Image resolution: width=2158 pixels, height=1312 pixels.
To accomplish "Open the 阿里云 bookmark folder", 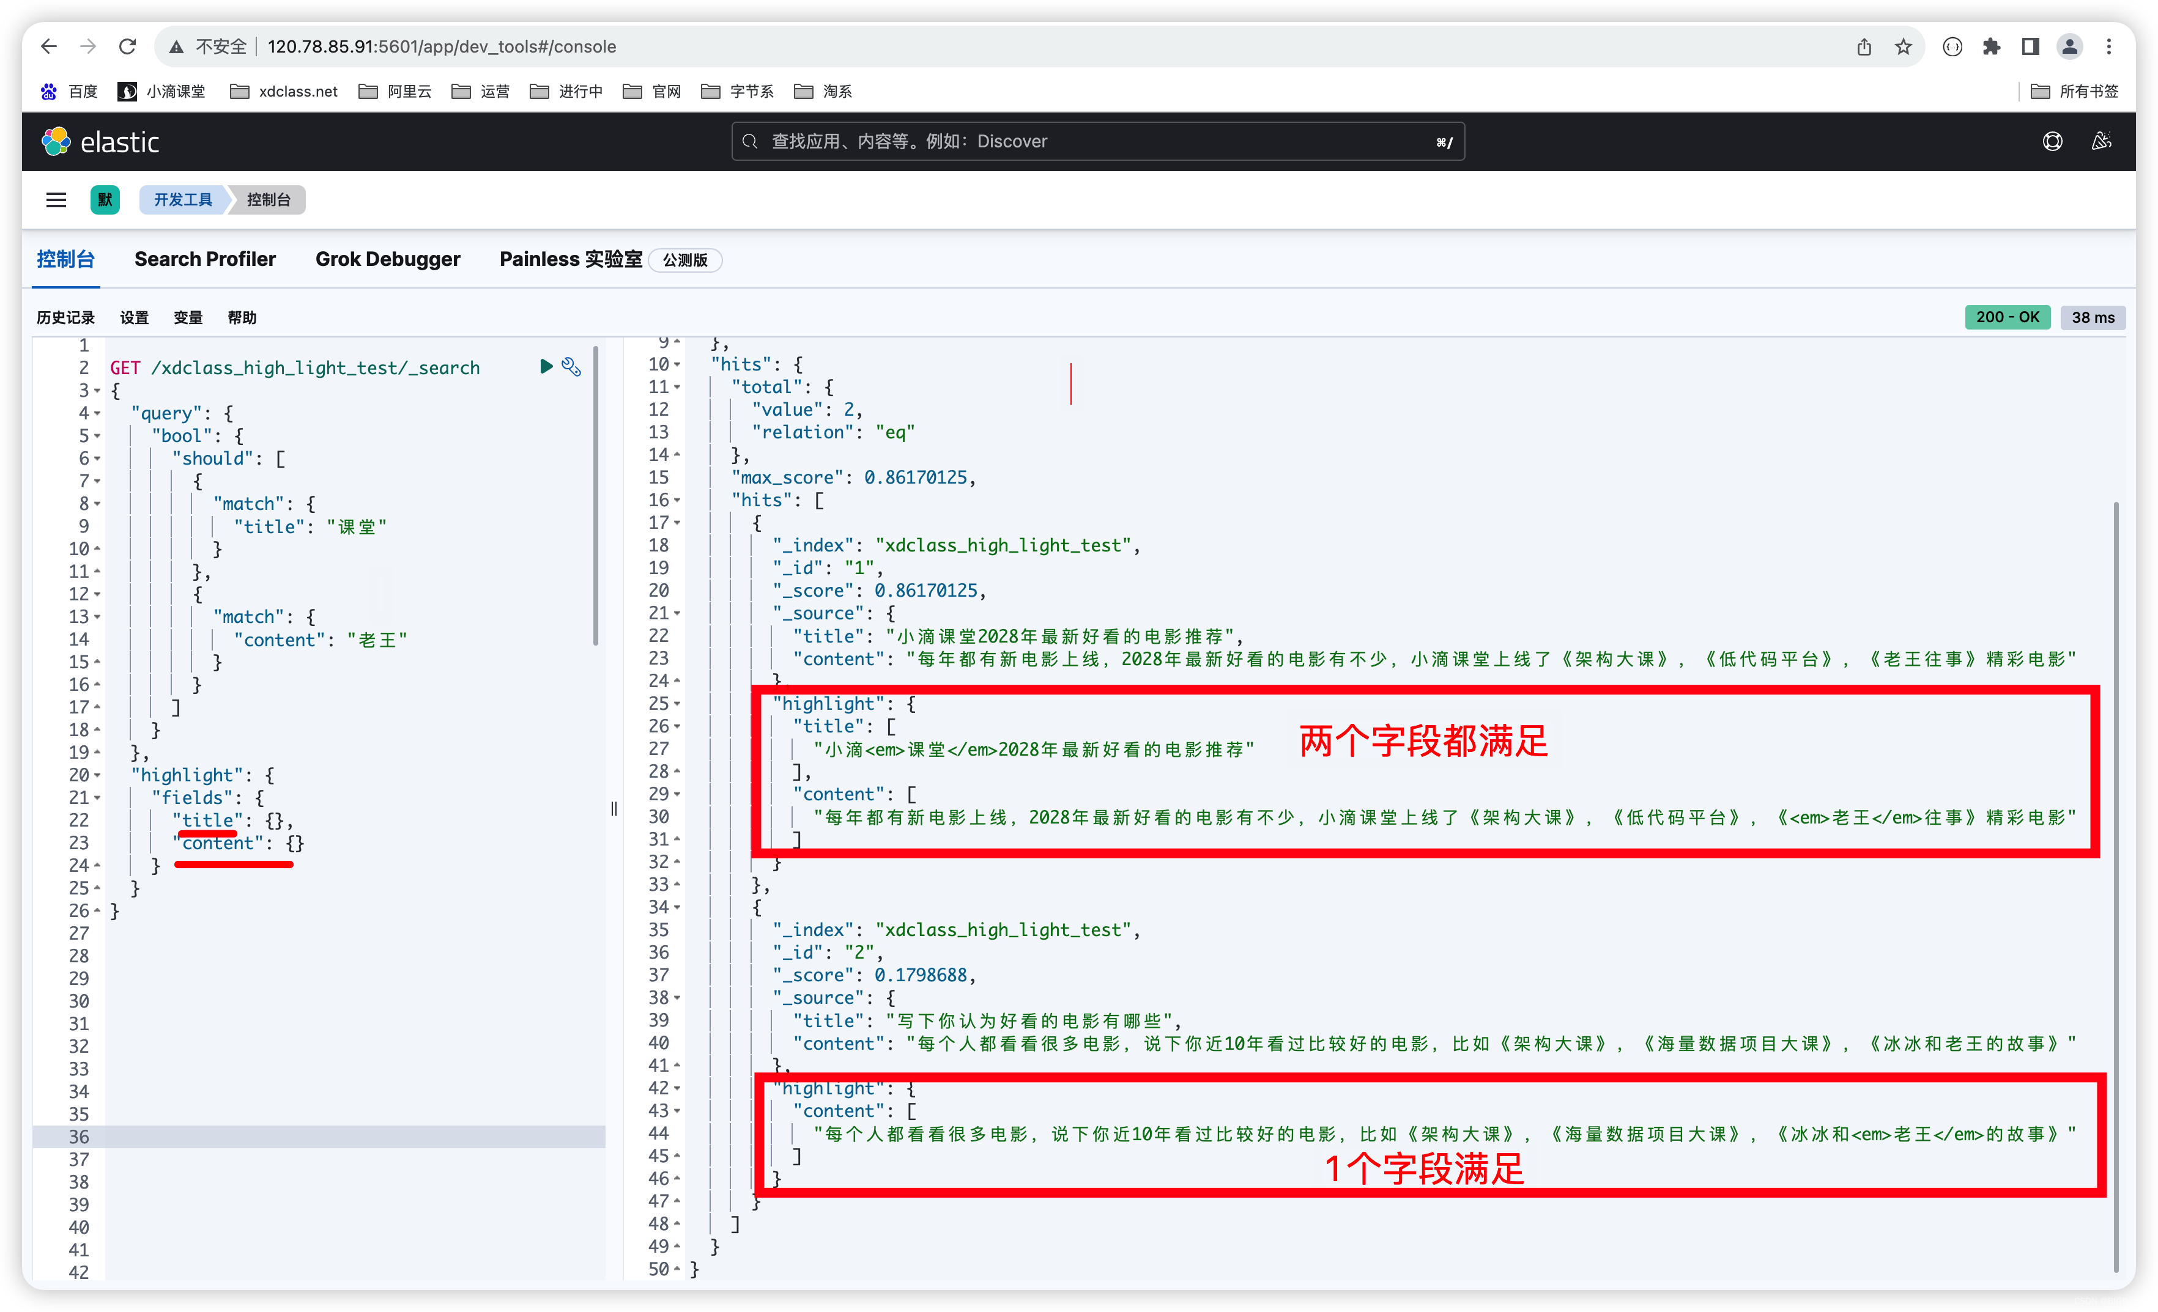I will point(395,91).
